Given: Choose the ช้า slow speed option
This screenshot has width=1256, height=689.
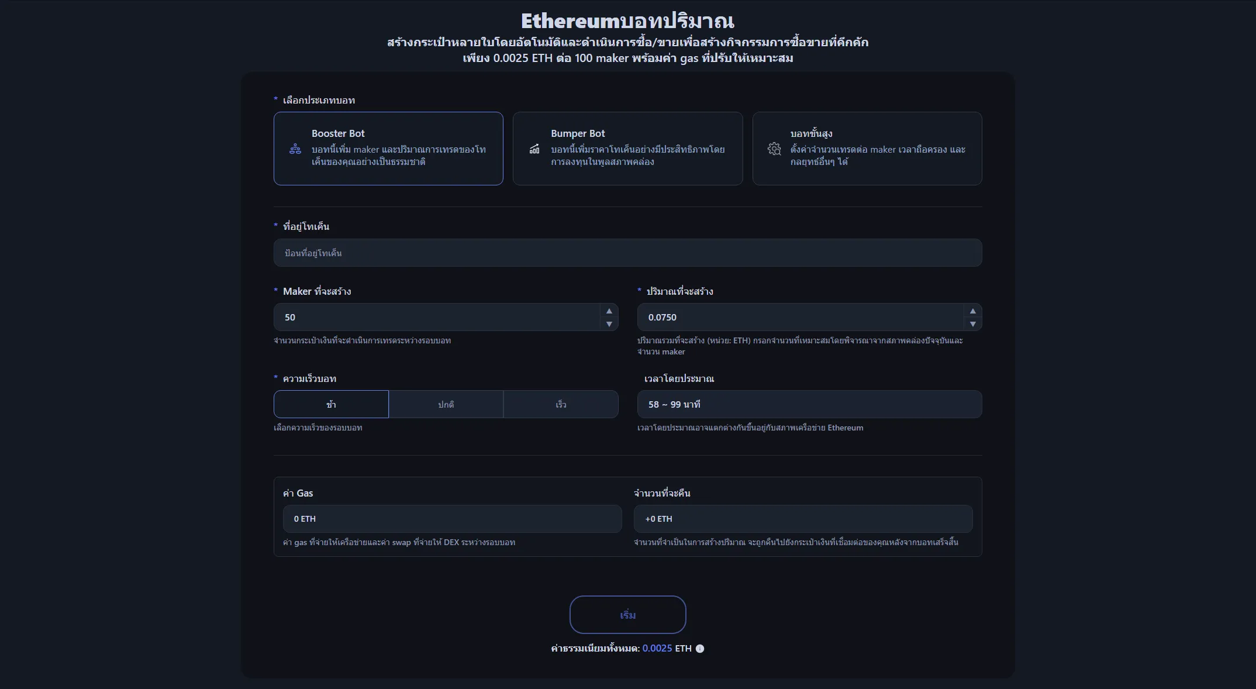Looking at the screenshot, I should [x=331, y=404].
